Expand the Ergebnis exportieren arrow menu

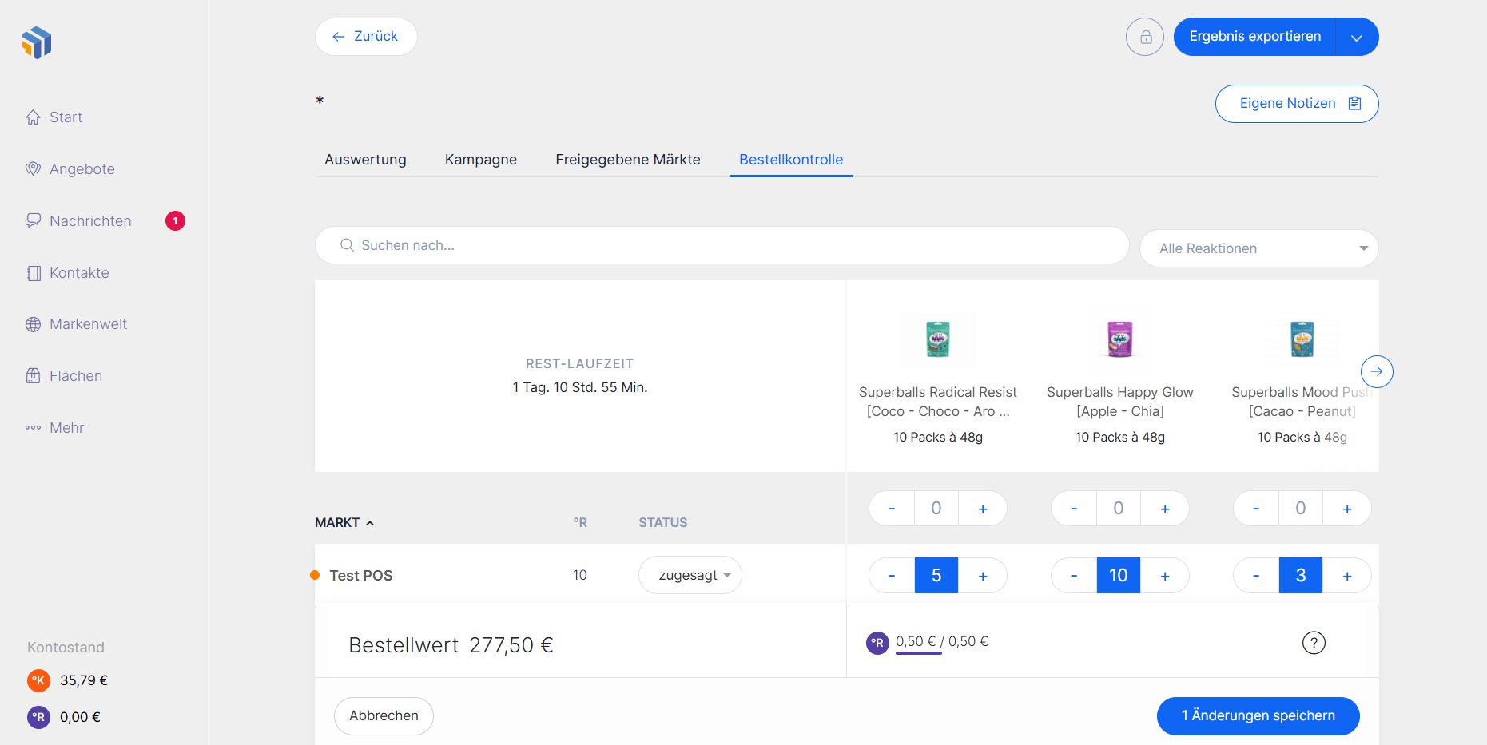pos(1356,38)
